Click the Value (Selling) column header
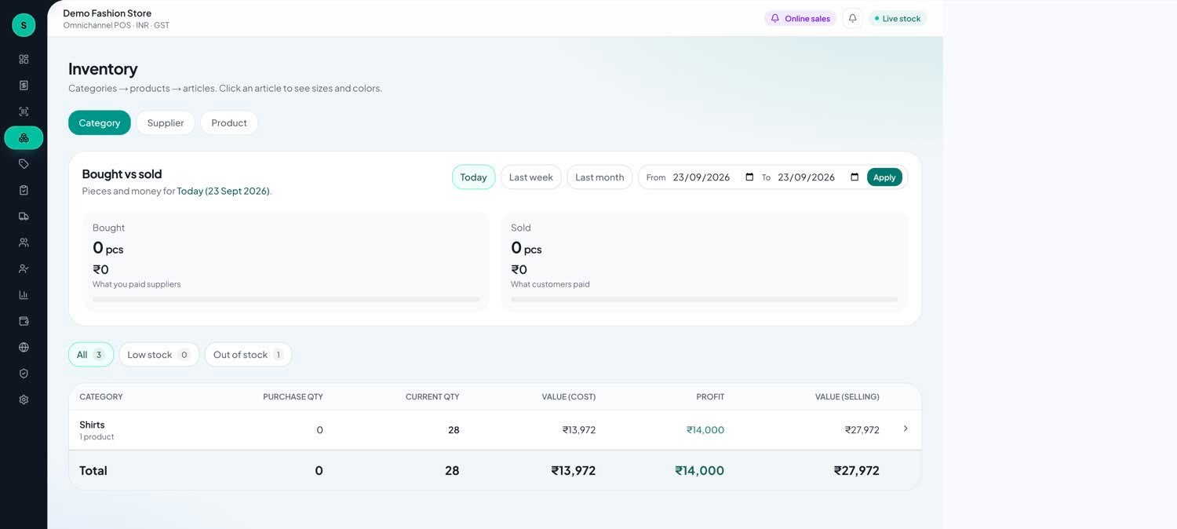1177x529 pixels. [847, 397]
